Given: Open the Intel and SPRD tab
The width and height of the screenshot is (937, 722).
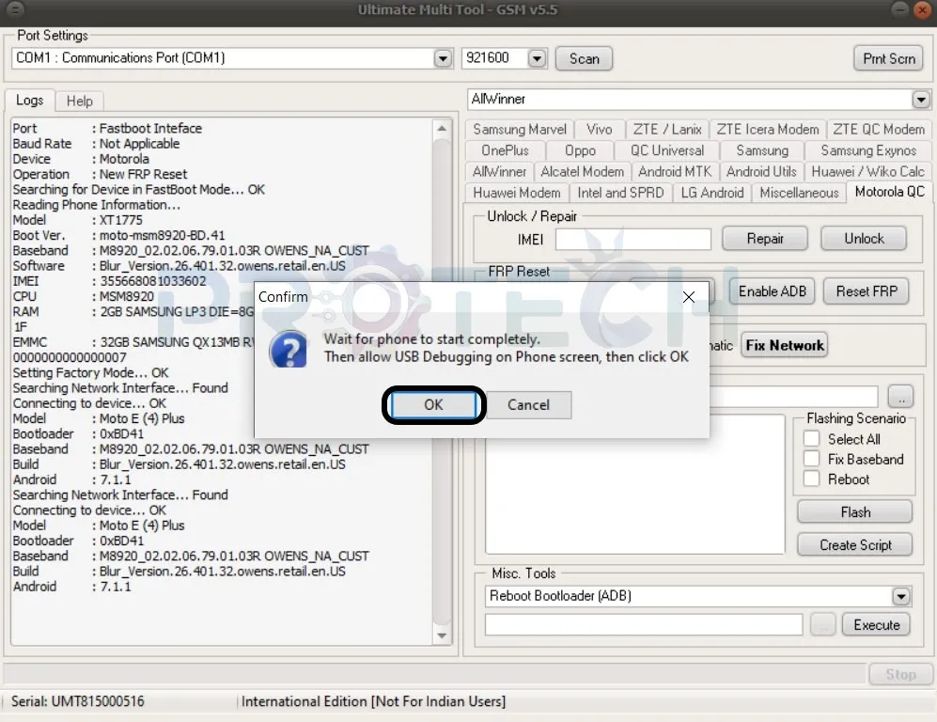Looking at the screenshot, I should [620, 193].
